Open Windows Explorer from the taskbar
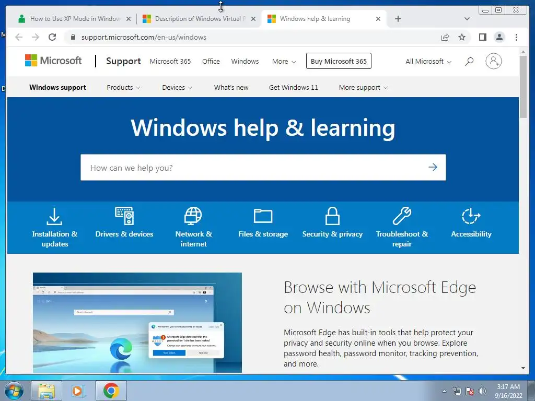 click(x=46, y=391)
